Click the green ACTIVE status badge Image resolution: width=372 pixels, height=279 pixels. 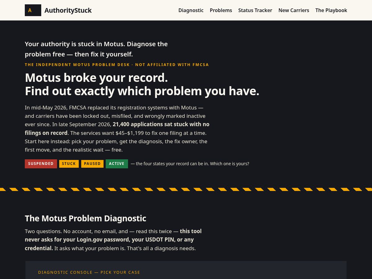pos(117,164)
